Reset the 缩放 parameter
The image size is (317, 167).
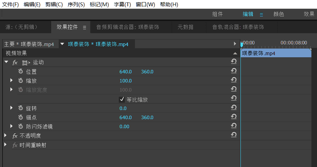tap(234, 80)
